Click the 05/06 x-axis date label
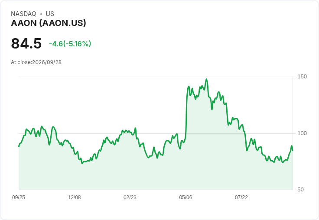The height and width of the screenshot is (220, 319). (186, 197)
